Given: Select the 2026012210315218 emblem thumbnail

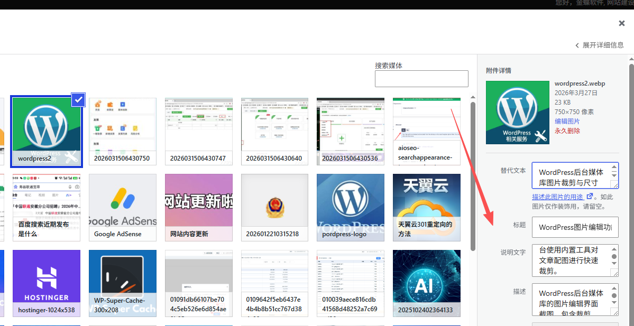Looking at the screenshot, I should point(274,208).
